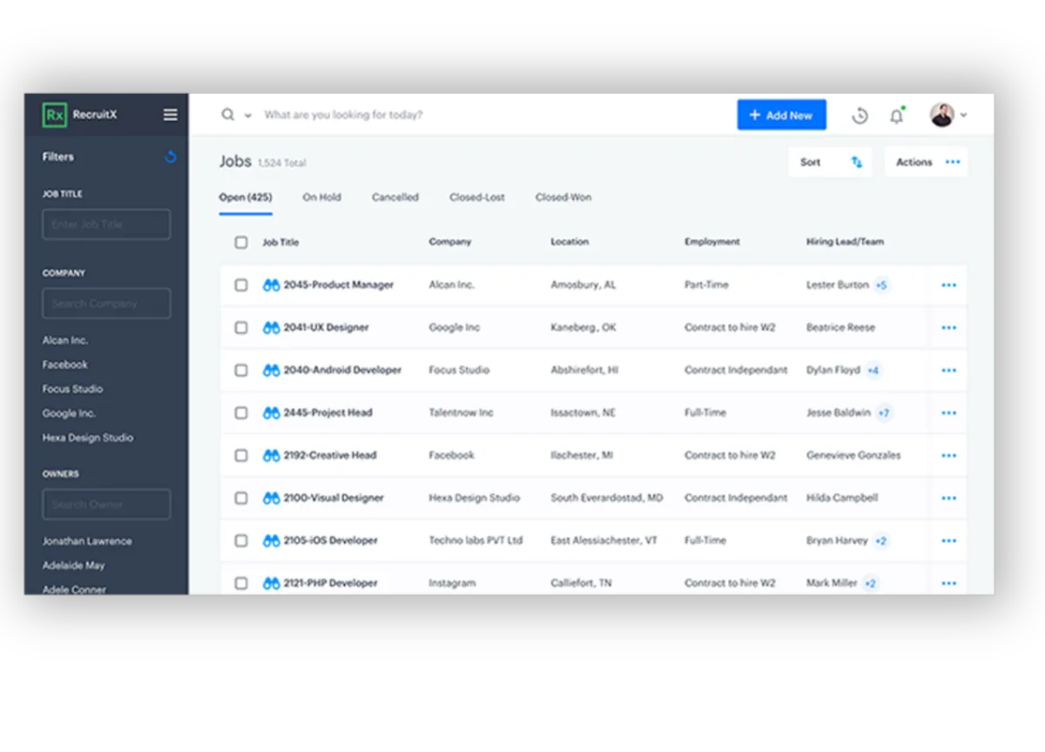Open row options dots for Lester Burton row

[x=949, y=285]
